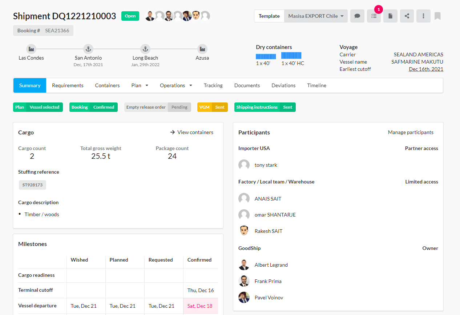Click the San Antonio port anchor icon
This screenshot has height=315, width=460.
(88, 49)
